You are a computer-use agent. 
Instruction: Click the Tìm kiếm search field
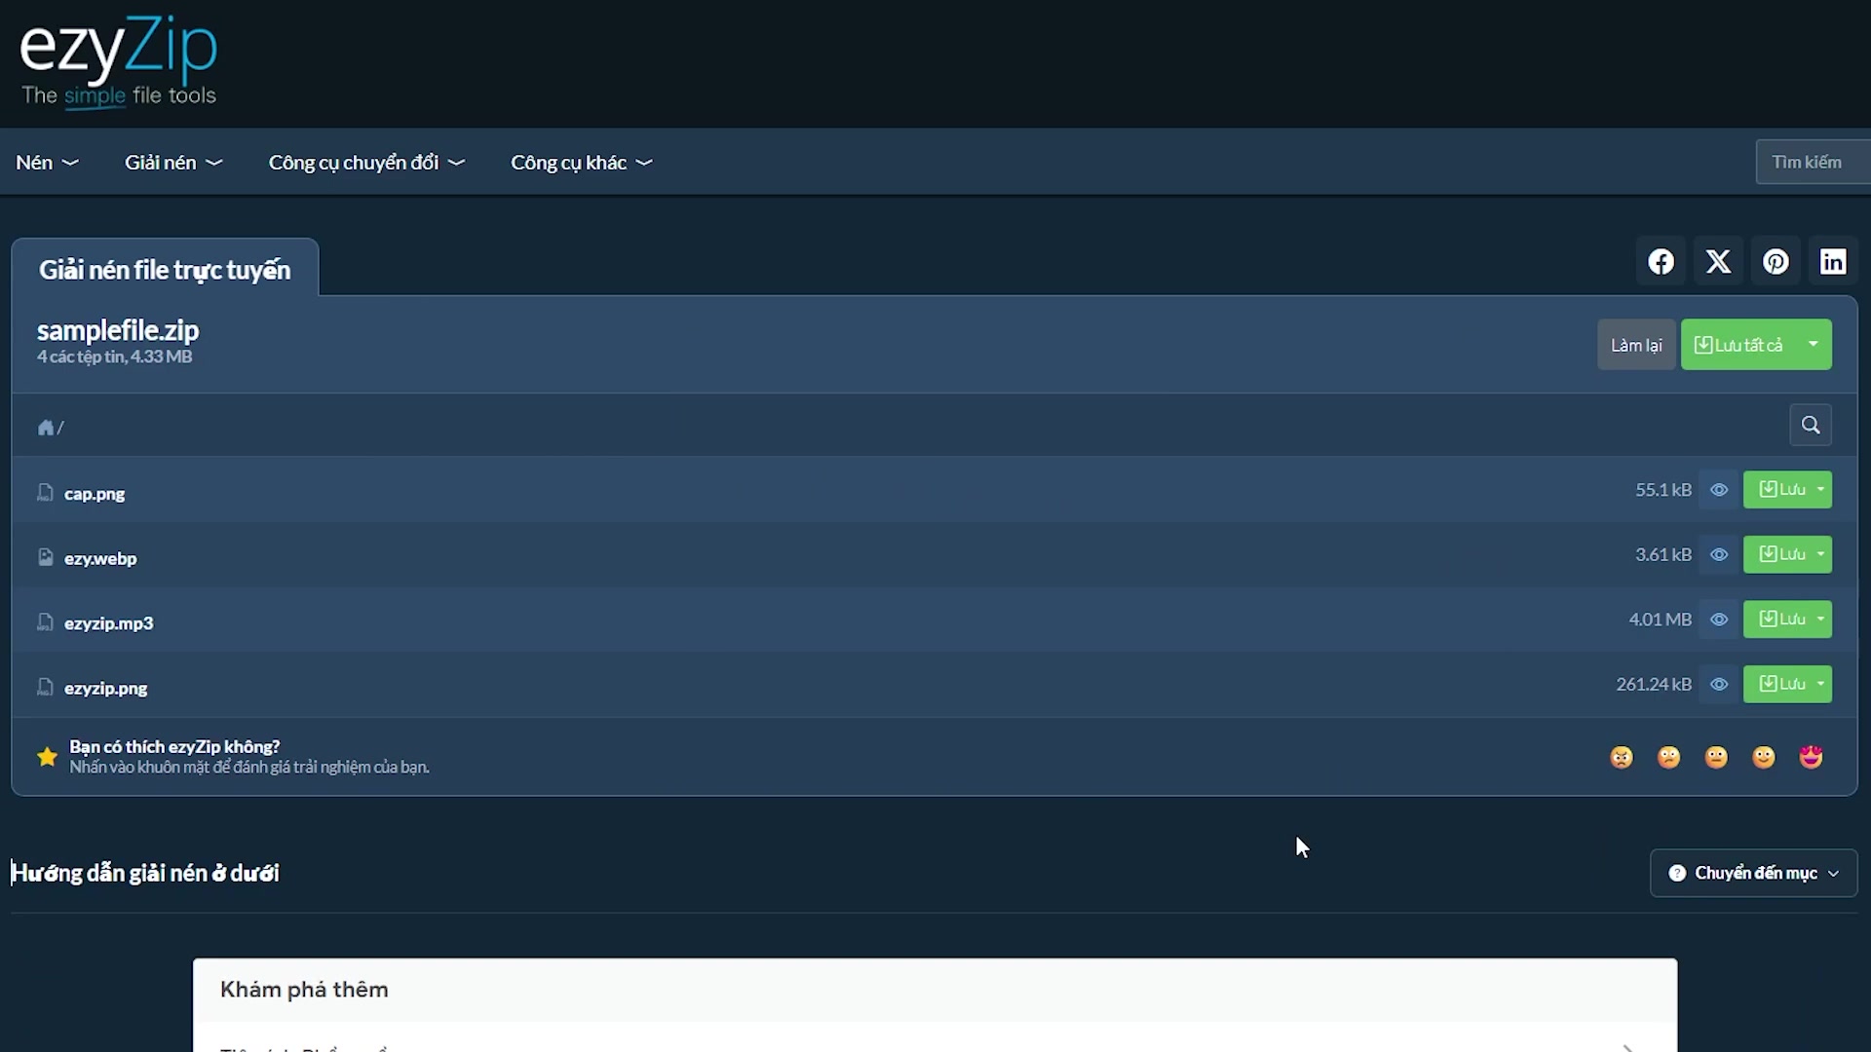pyautogui.click(x=1813, y=162)
